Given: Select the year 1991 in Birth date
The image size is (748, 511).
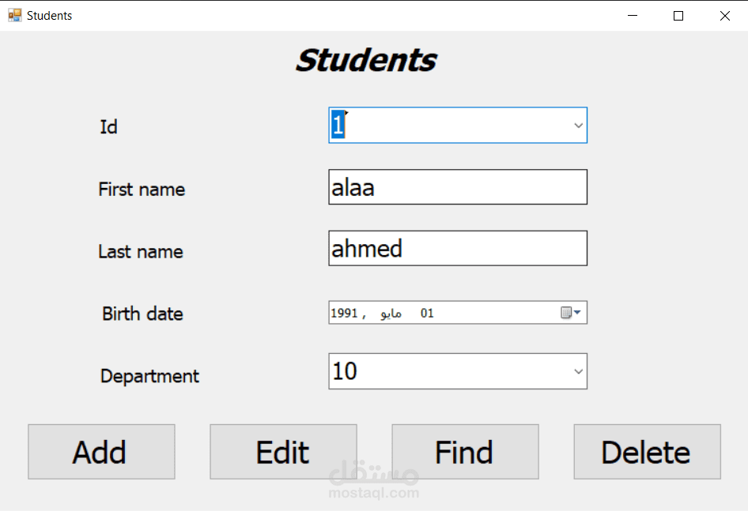Looking at the screenshot, I should coord(344,314).
